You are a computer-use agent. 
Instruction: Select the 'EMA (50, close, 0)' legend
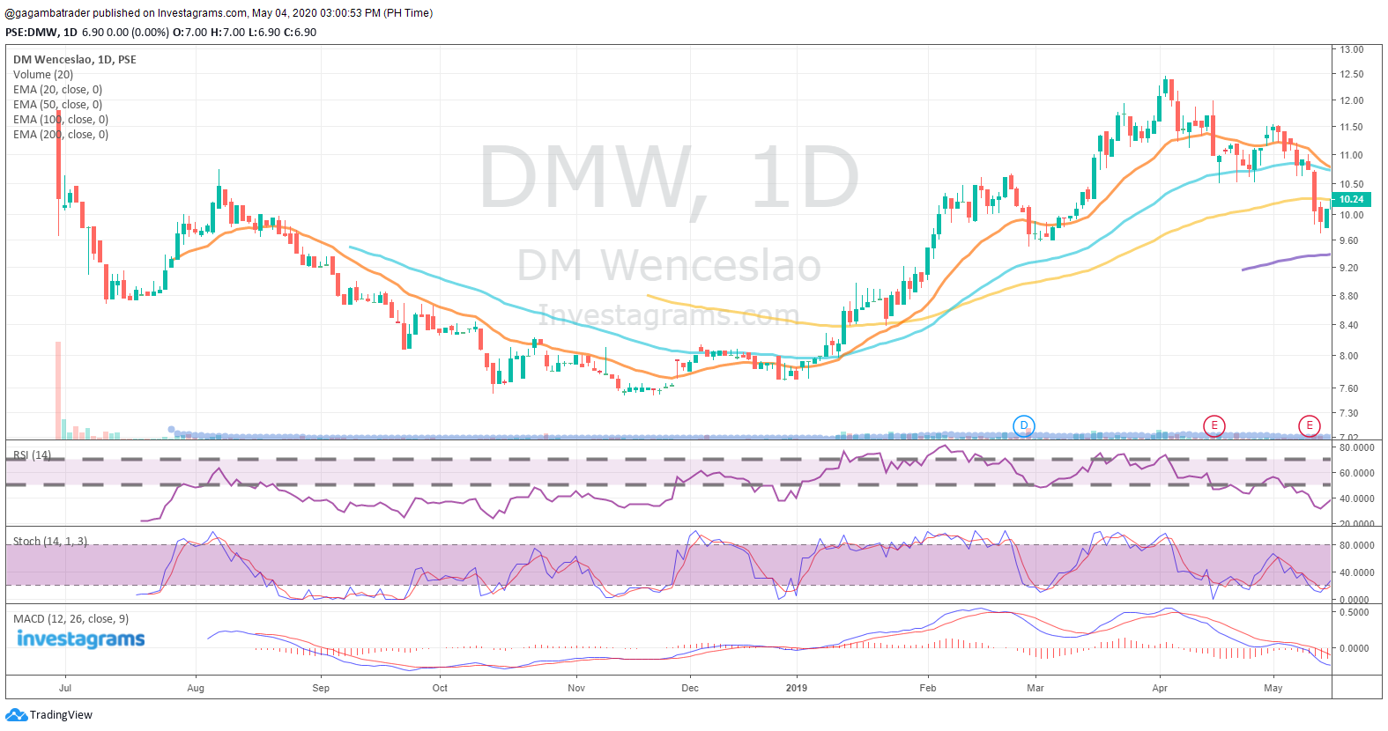[x=57, y=105]
